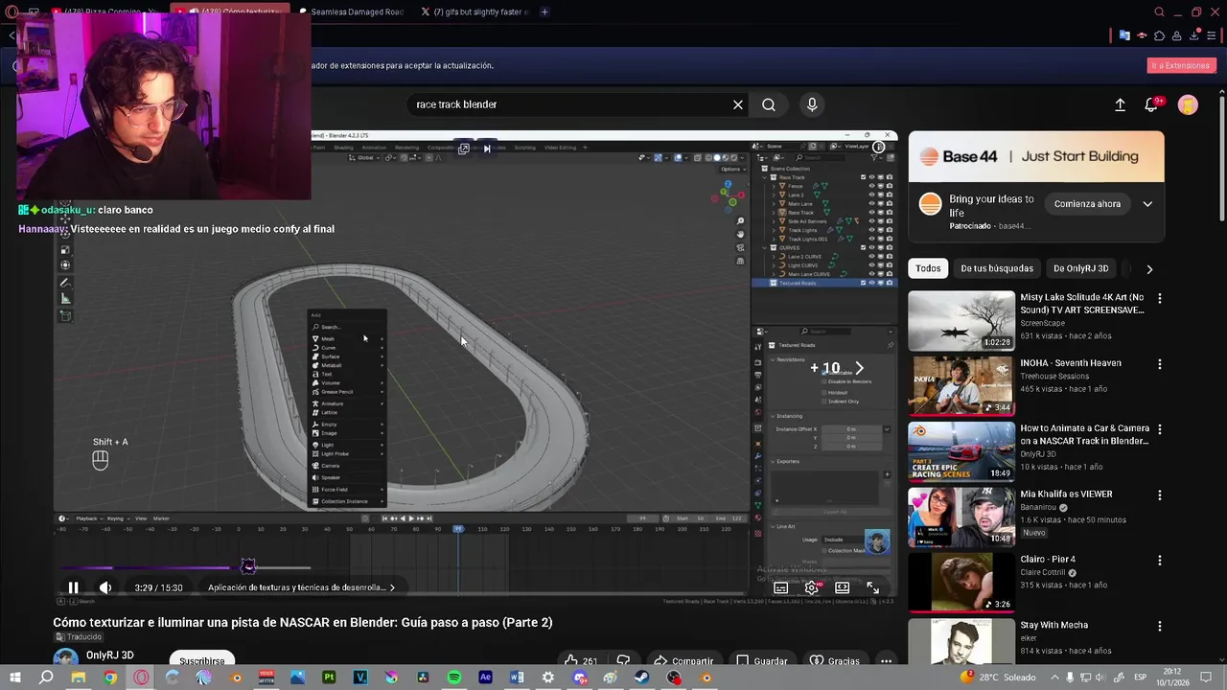Screen dimensions: 1227x690
Task: Open 'Clairo - Pier 4' video
Action: (961, 582)
